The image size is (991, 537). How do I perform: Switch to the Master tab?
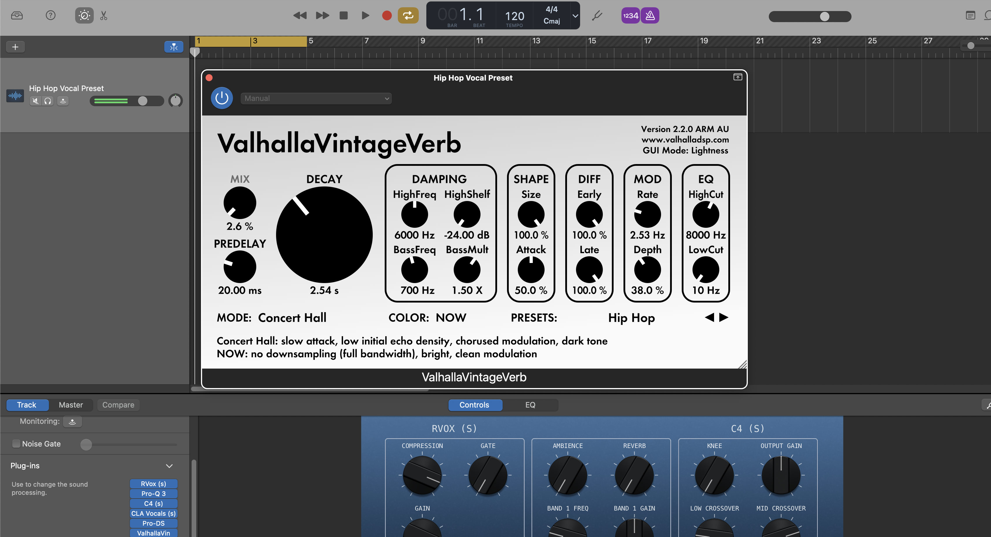[71, 405]
